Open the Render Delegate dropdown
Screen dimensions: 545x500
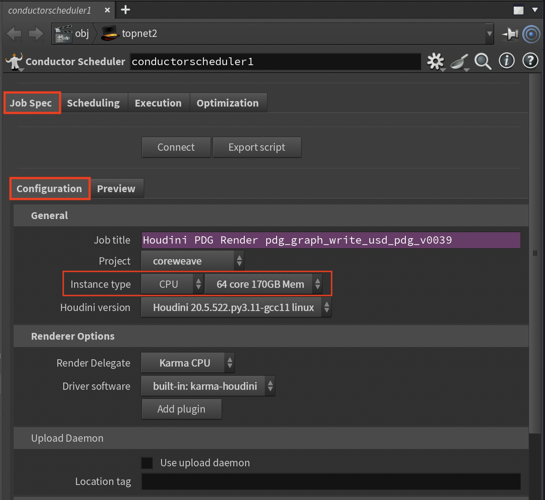pos(188,363)
